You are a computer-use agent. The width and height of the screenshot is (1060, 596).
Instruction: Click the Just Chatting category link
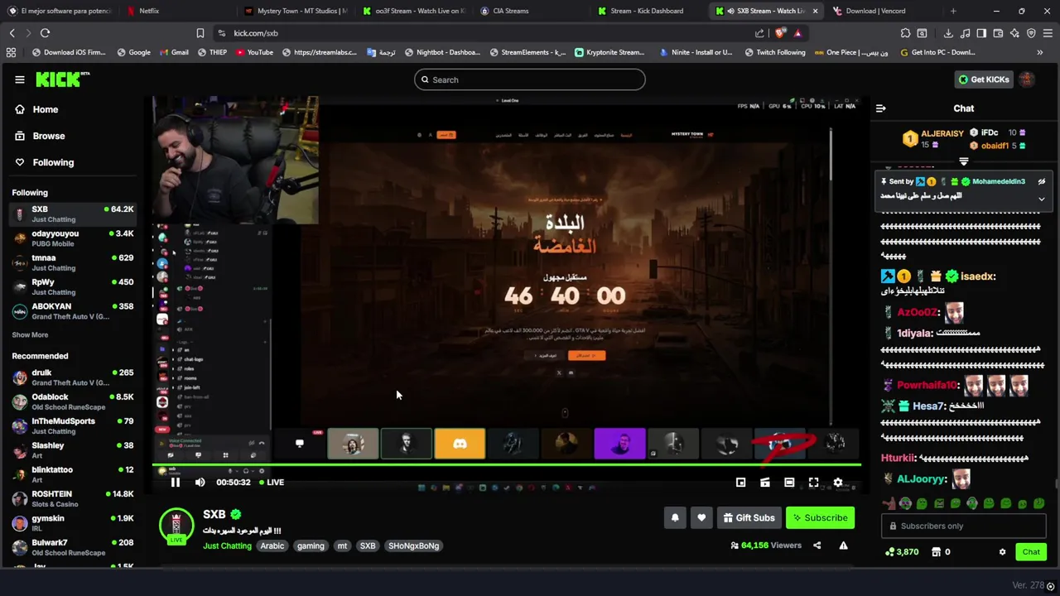coord(227,546)
